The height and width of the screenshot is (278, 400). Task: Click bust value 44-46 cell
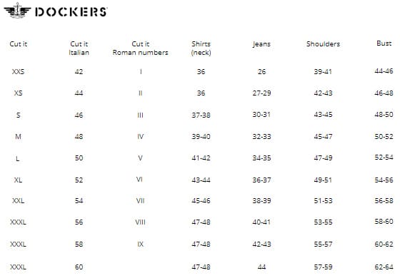(x=384, y=71)
